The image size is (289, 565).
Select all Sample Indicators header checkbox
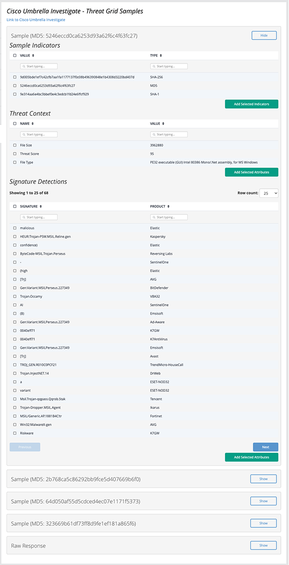[x=15, y=55]
